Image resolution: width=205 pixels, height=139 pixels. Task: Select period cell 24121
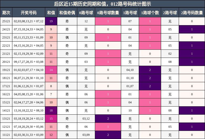6,29
